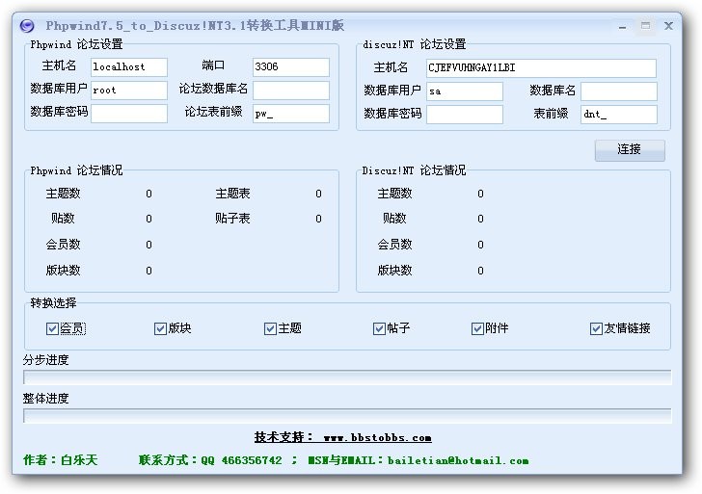Click the Phpwind 主题数 label
The width and height of the screenshot is (702, 494).
pyautogui.click(x=63, y=194)
